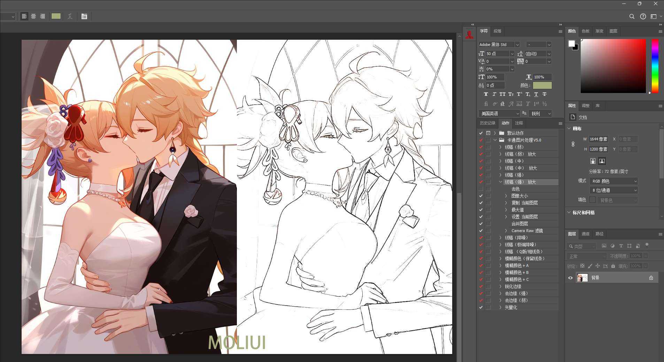The height and width of the screenshot is (362, 664).
Task: Toggle checkmark for 最大值 action step
Action: (x=481, y=210)
